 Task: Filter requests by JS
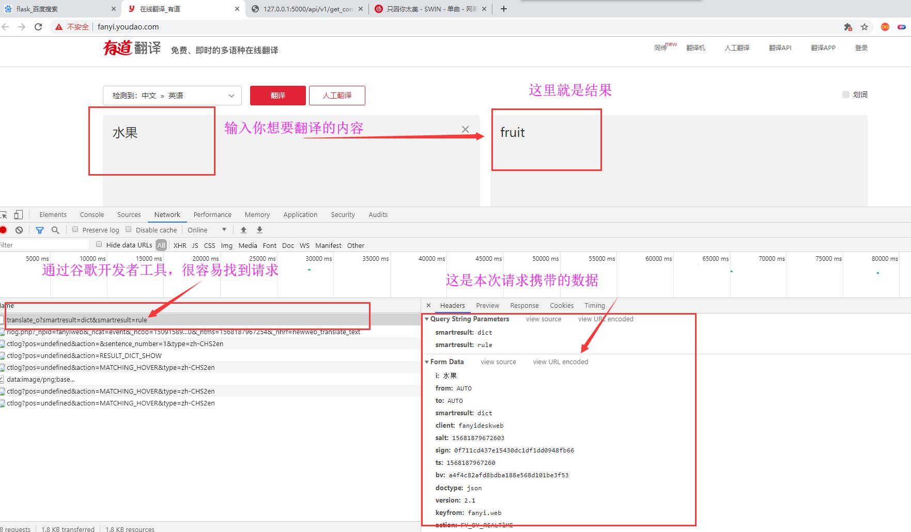coord(195,245)
